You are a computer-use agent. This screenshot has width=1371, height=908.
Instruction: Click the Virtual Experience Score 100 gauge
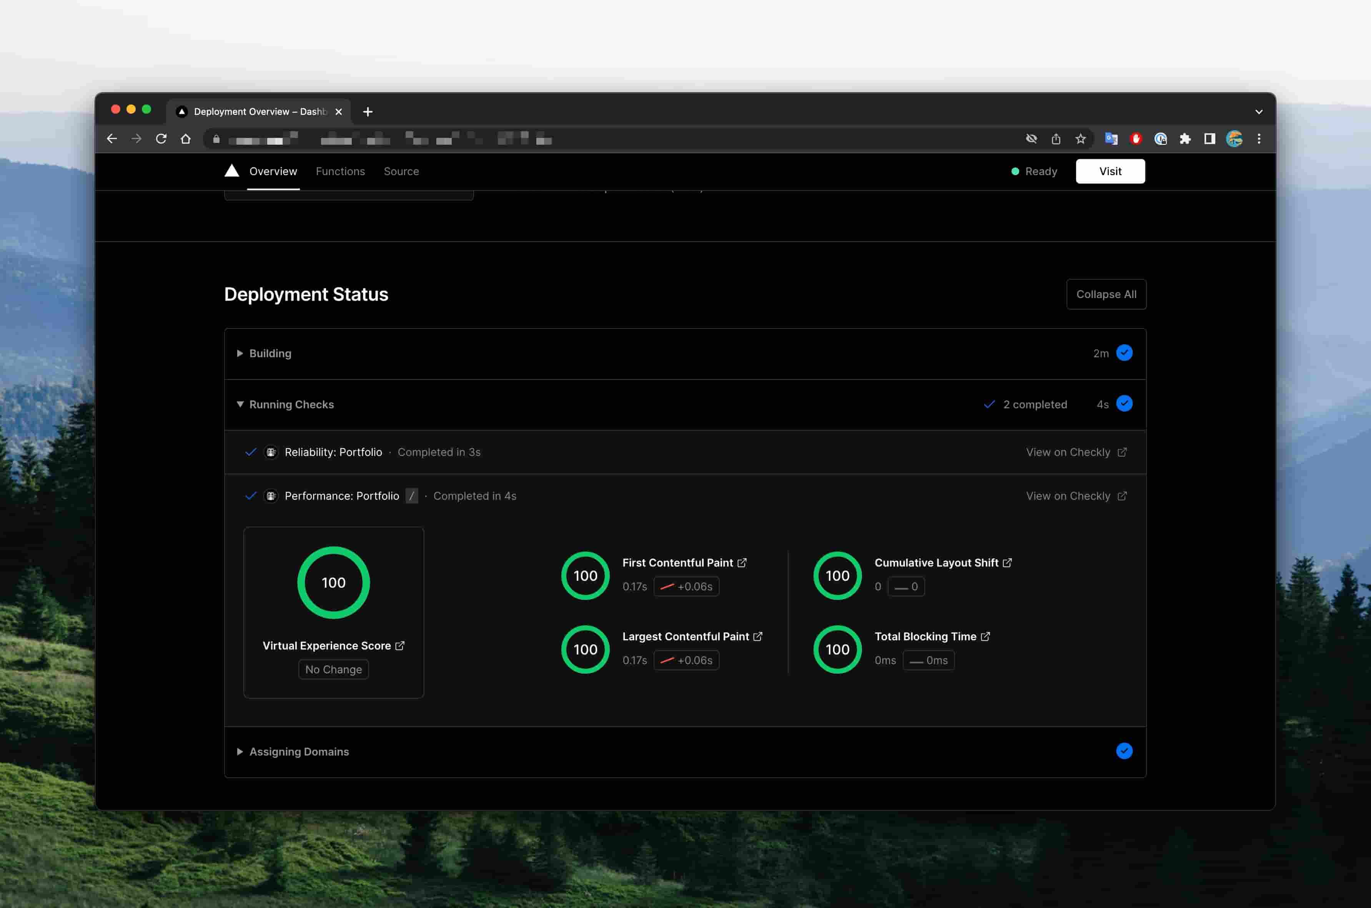(334, 583)
